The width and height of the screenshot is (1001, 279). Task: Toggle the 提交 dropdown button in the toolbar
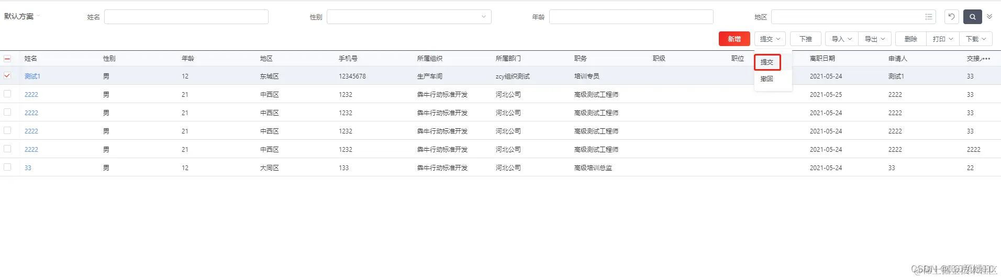(x=770, y=39)
